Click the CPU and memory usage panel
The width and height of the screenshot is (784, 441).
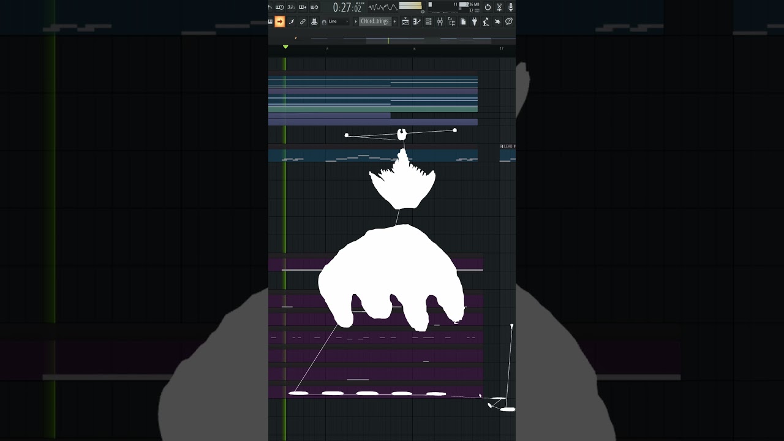coord(454,7)
